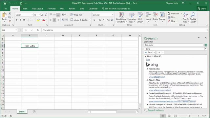Open the Name Box dropdown arrow

coord(16,30)
